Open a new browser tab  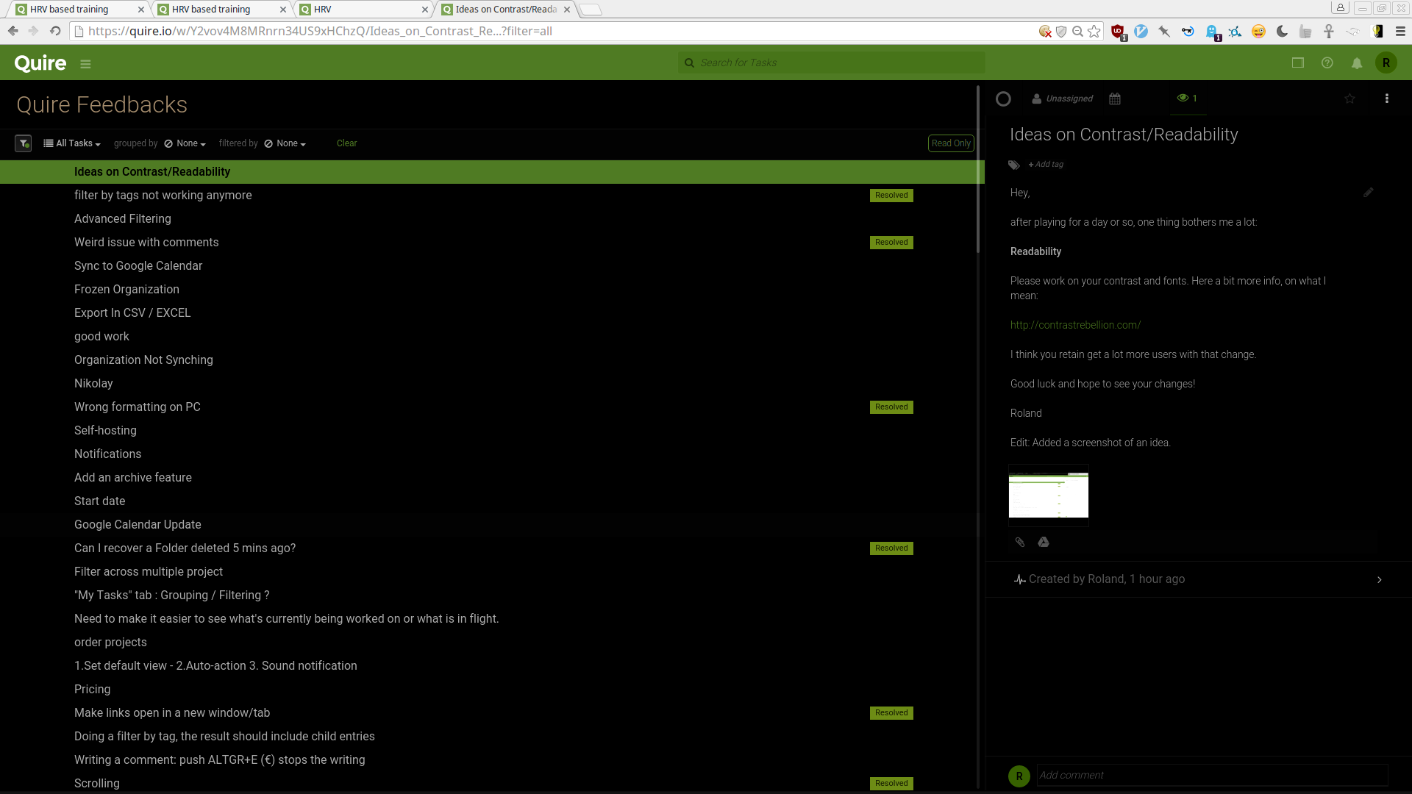(x=590, y=10)
